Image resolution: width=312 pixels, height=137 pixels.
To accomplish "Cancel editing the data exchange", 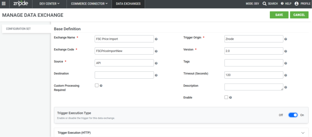I will coord(299,15).
